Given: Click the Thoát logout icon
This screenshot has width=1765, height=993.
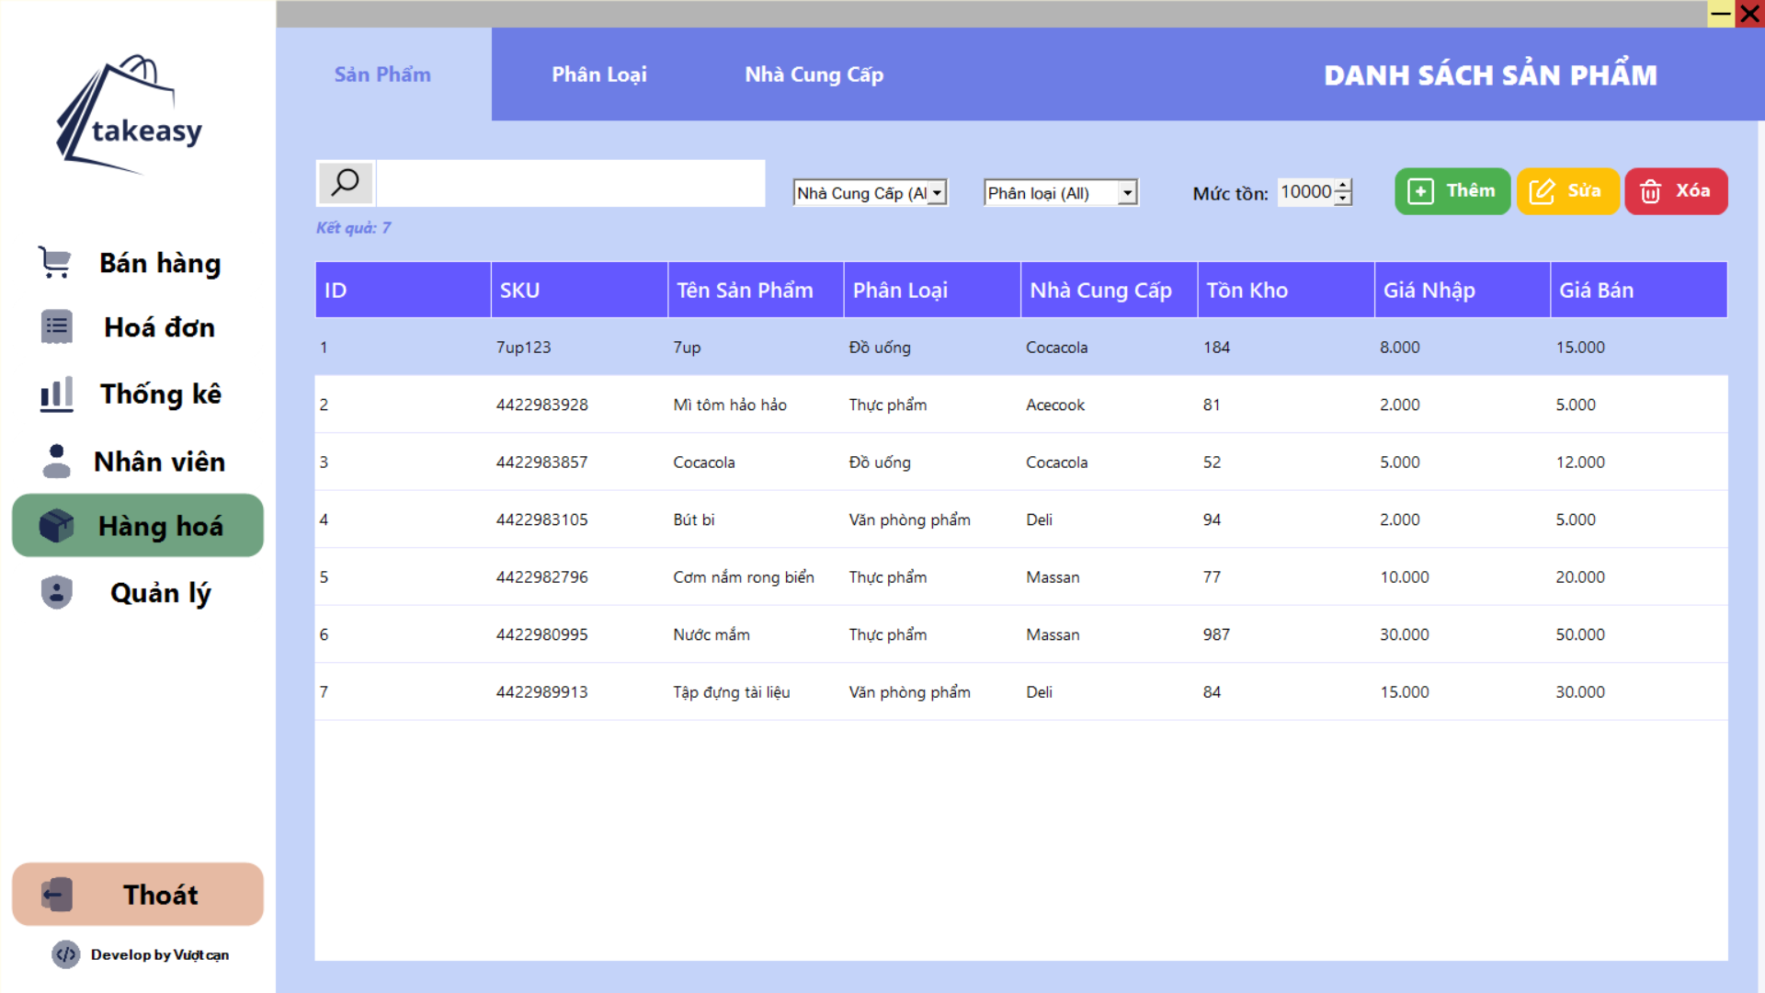Looking at the screenshot, I should [56, 895].
